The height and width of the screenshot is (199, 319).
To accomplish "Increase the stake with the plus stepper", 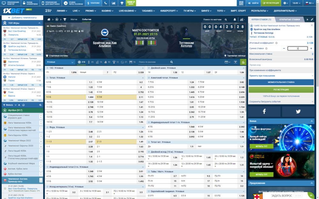I will click(x=311, y=48).
